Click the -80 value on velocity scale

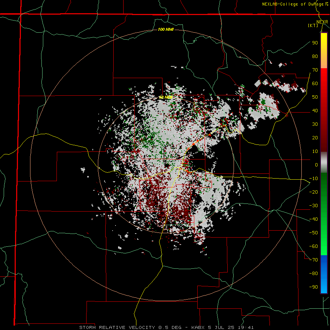tap(313, 274)
